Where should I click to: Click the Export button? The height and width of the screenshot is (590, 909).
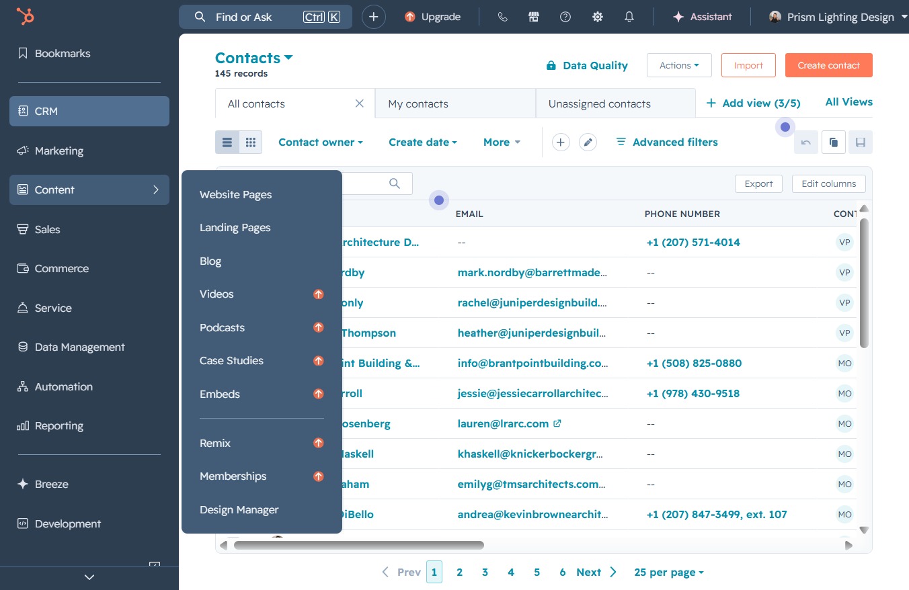759,183
